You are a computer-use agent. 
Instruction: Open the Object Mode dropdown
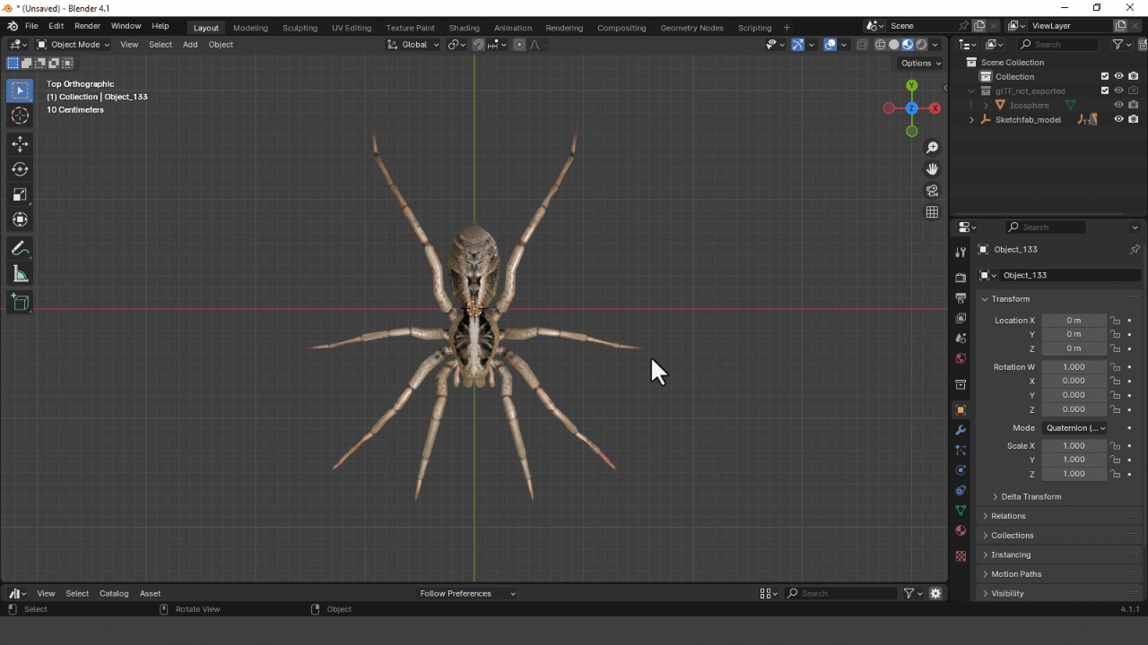(74, 44)
